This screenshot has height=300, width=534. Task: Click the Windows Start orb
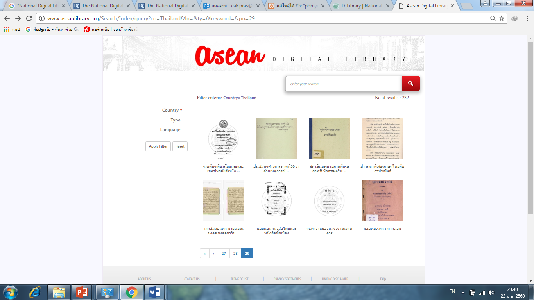pyautogui.click(x=11, y=292)
